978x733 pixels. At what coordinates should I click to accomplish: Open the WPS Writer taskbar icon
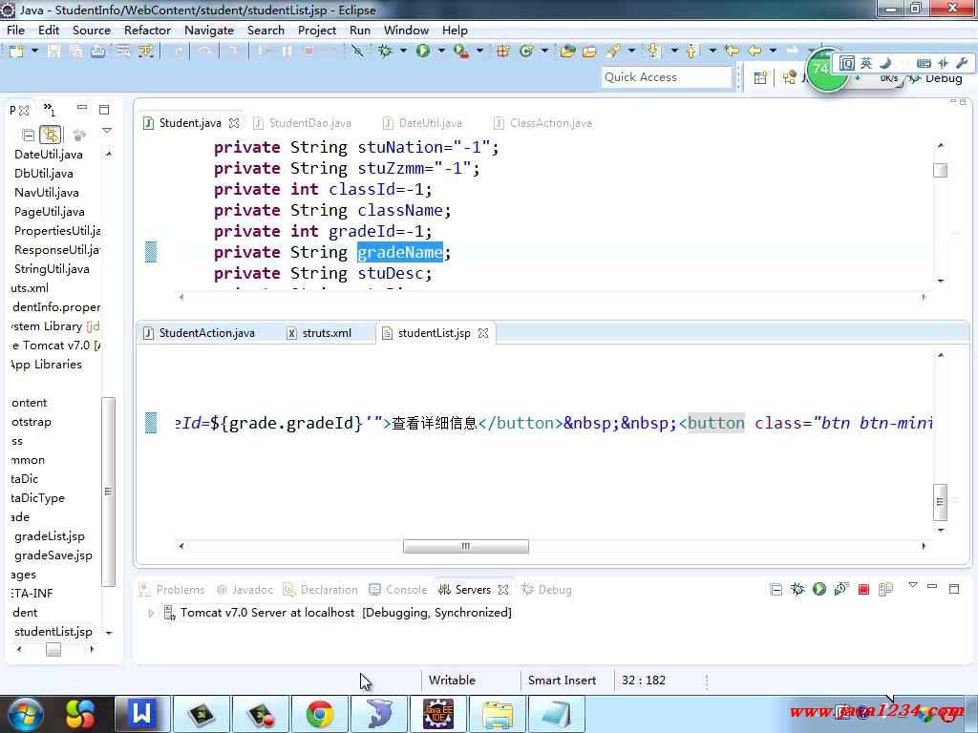pyautogui.click(x=141, y=714)
